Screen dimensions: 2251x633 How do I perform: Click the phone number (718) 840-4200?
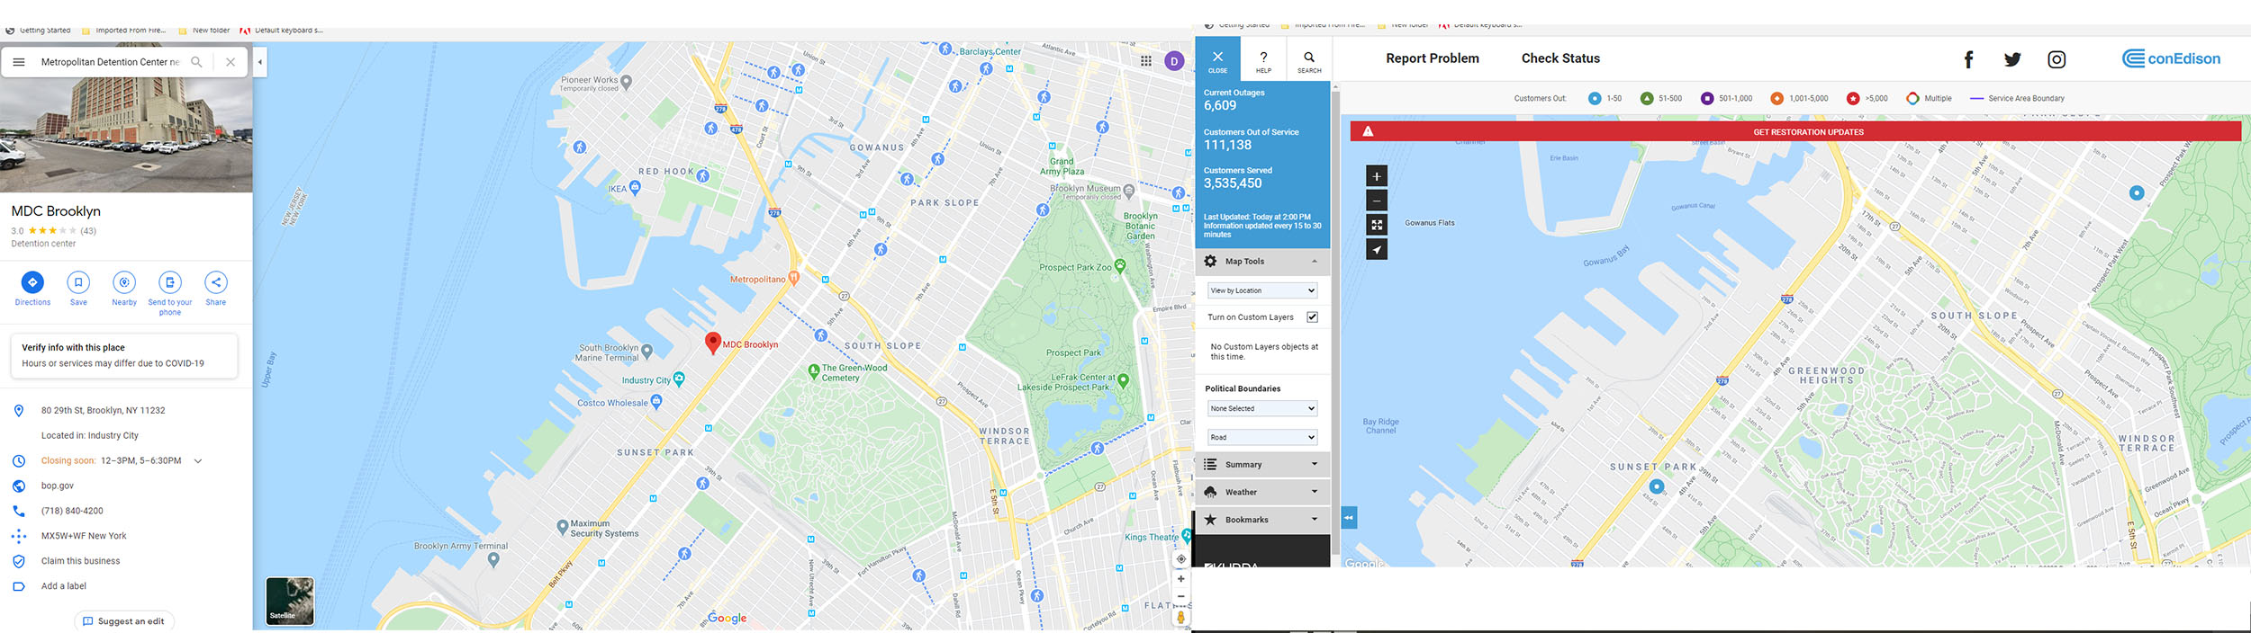point(72,511)
